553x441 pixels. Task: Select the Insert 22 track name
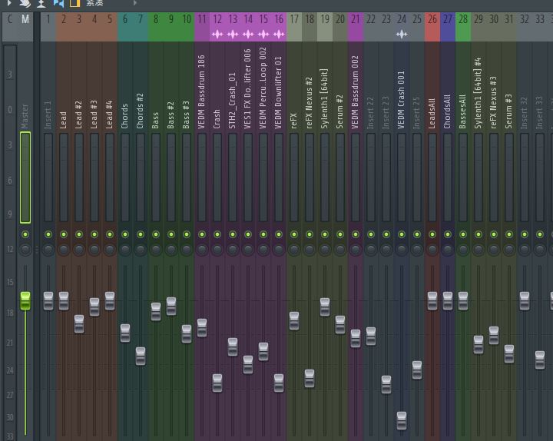point(371,113)
